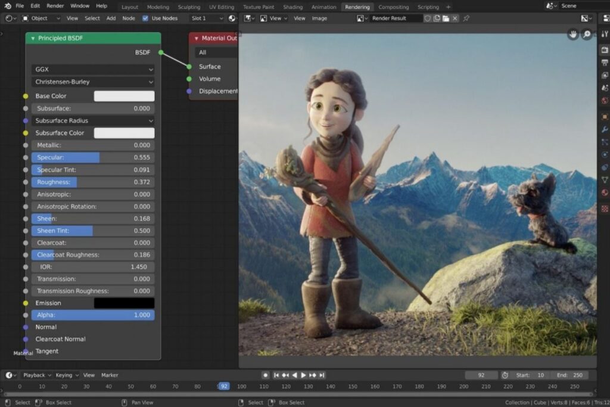Click the Specular slider at 0.555
This screenshot has height=407, width=610.
(93, 157)
